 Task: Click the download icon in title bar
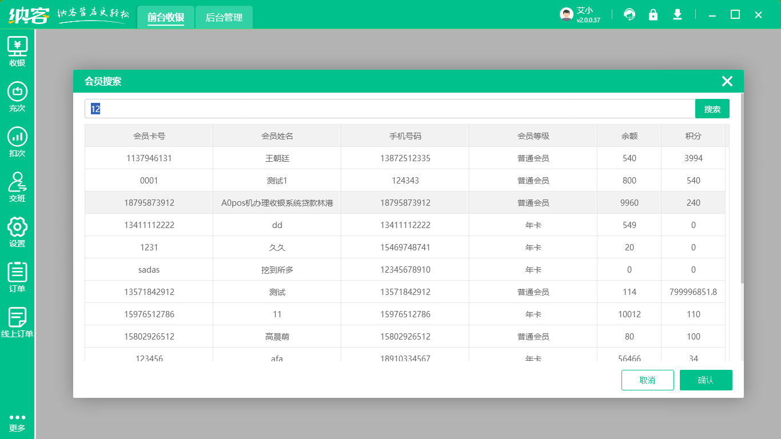coord(678,15)
